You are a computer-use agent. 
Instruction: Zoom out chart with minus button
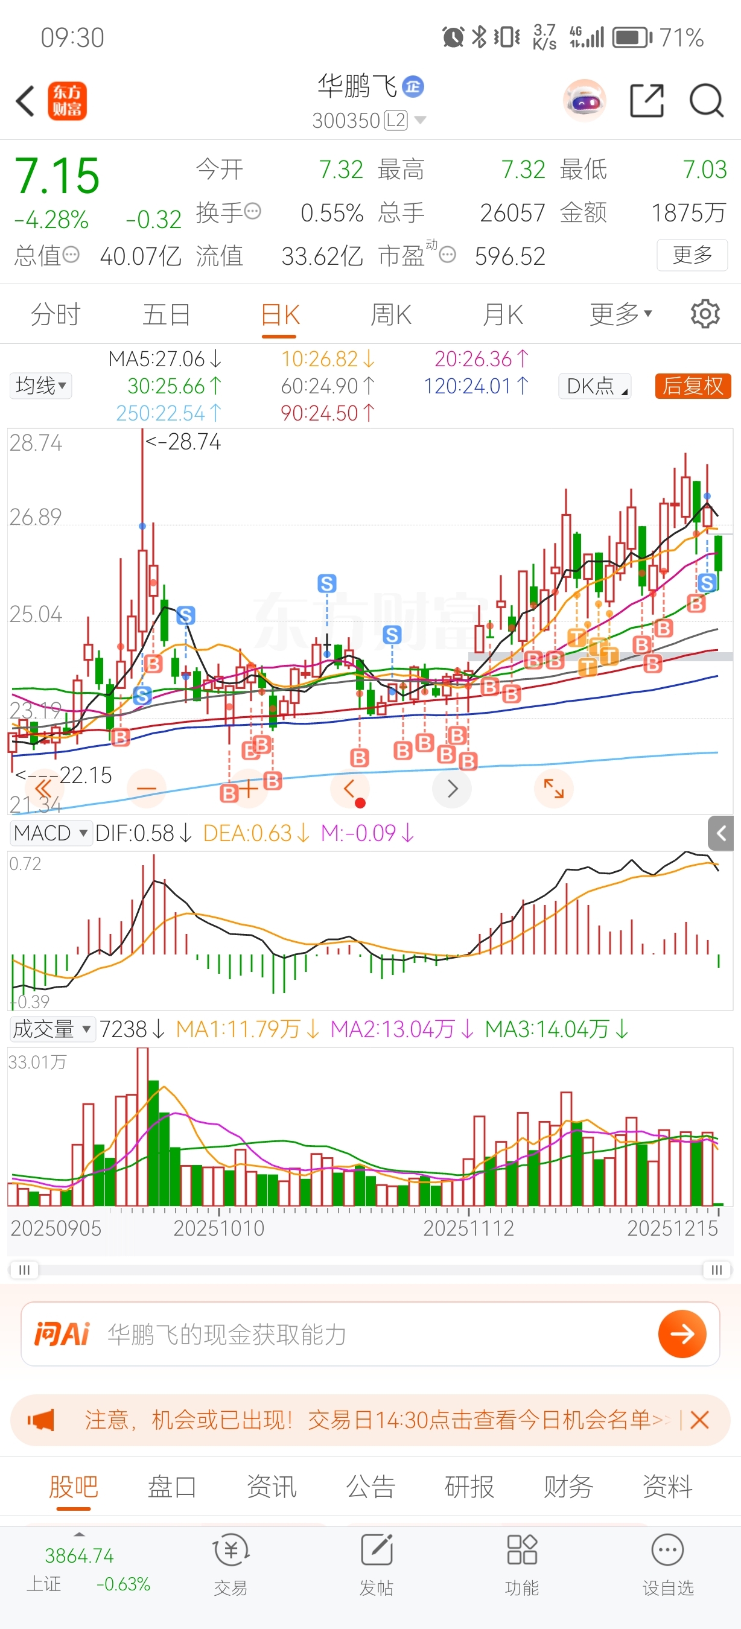(146, 789)
